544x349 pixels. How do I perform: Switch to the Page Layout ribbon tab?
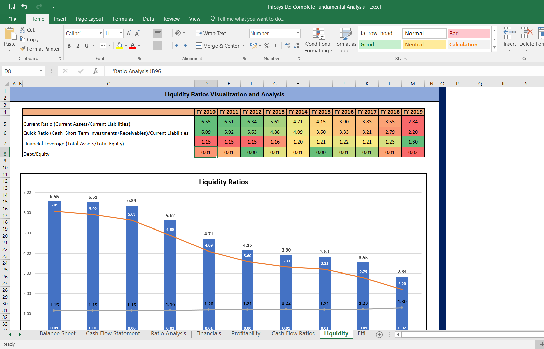[90, 19]
